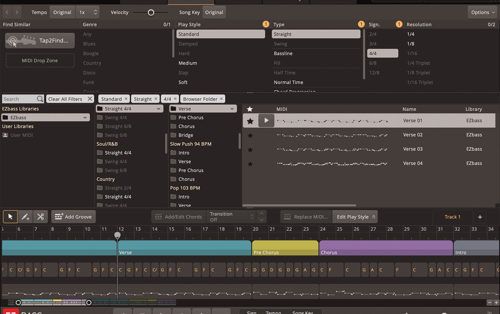
Task: Toggle Medium play style filter
Action: [188, 63]
